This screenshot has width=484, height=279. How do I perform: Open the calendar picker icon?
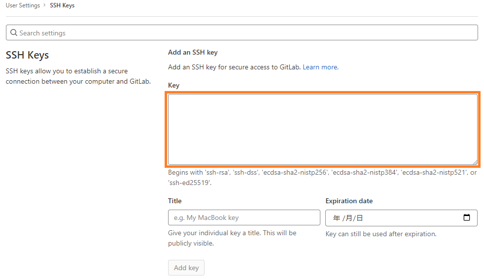[467, 218]
